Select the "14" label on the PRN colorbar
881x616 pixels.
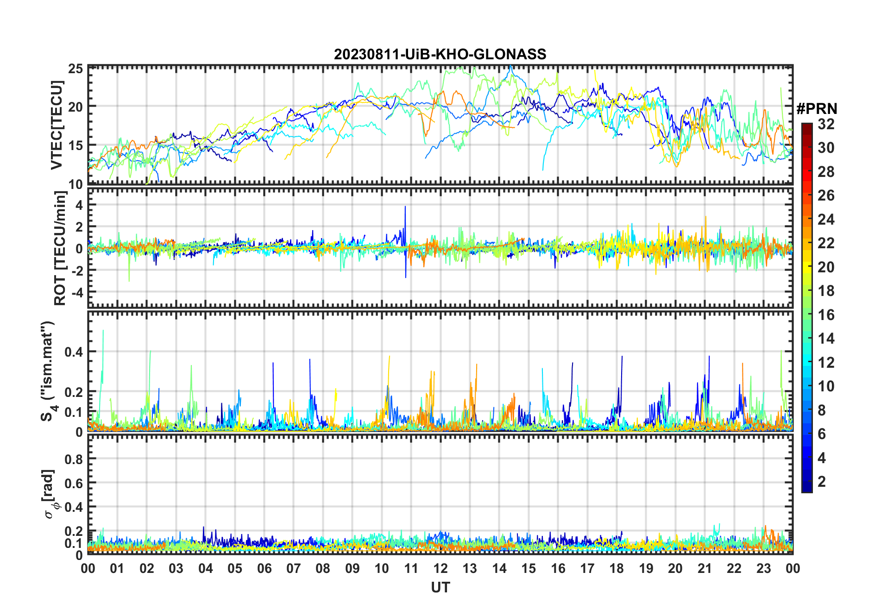click(x=826, y=339)
